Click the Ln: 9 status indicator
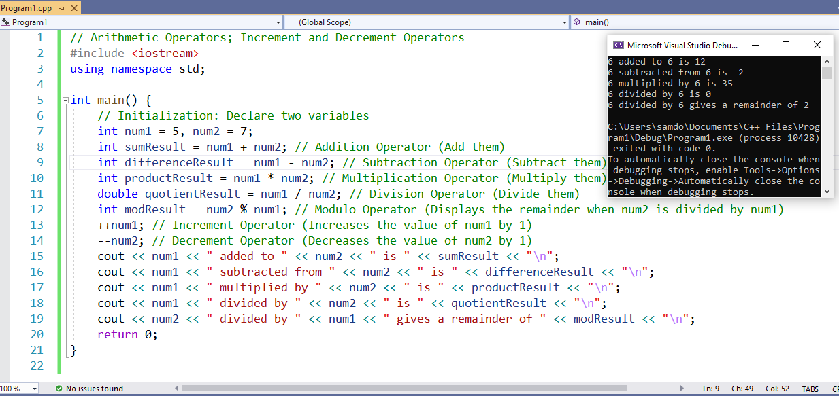This screenshot has height=396, width=839. click(711, 389)
